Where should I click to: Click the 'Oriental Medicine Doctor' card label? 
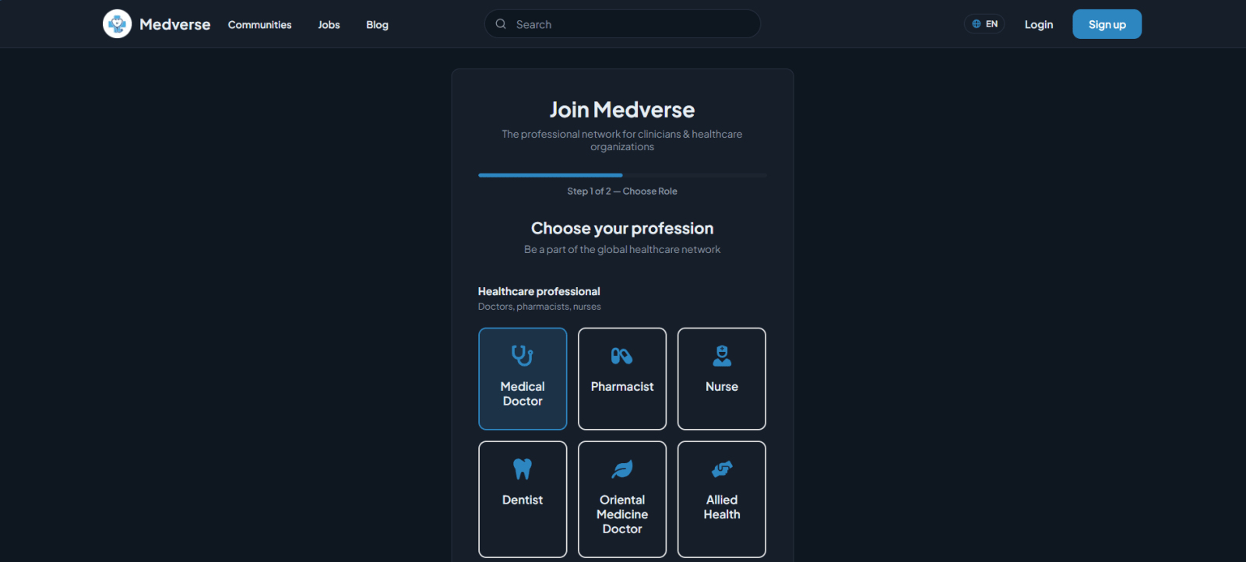pyautogui.click(x=622, y=515)
